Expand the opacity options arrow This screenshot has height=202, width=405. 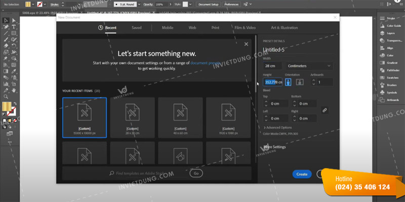pos(171,5)
